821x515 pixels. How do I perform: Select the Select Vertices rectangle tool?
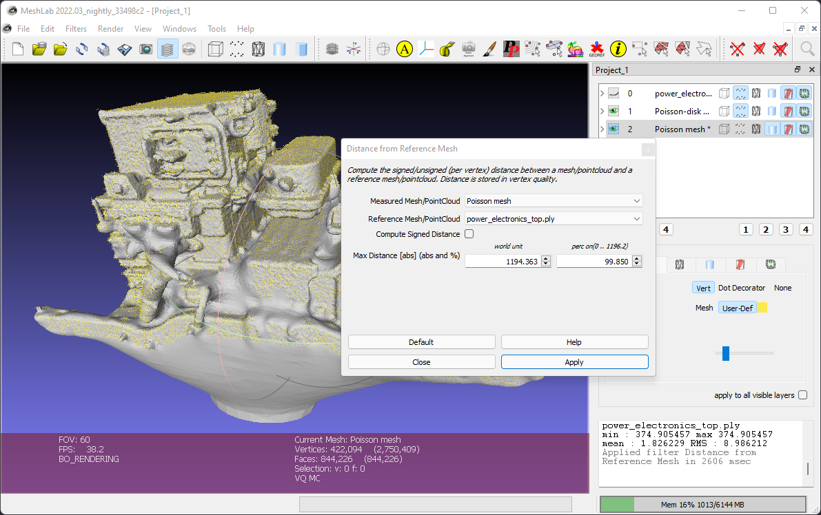click(x=639, y=49)
